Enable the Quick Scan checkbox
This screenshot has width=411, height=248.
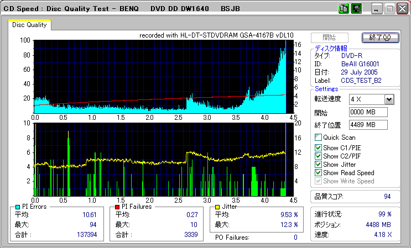[x=318, y=138]
